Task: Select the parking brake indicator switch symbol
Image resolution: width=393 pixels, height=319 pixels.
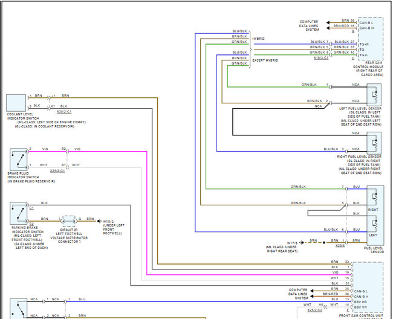Action: pyautogui.click(x=19, y=213)
